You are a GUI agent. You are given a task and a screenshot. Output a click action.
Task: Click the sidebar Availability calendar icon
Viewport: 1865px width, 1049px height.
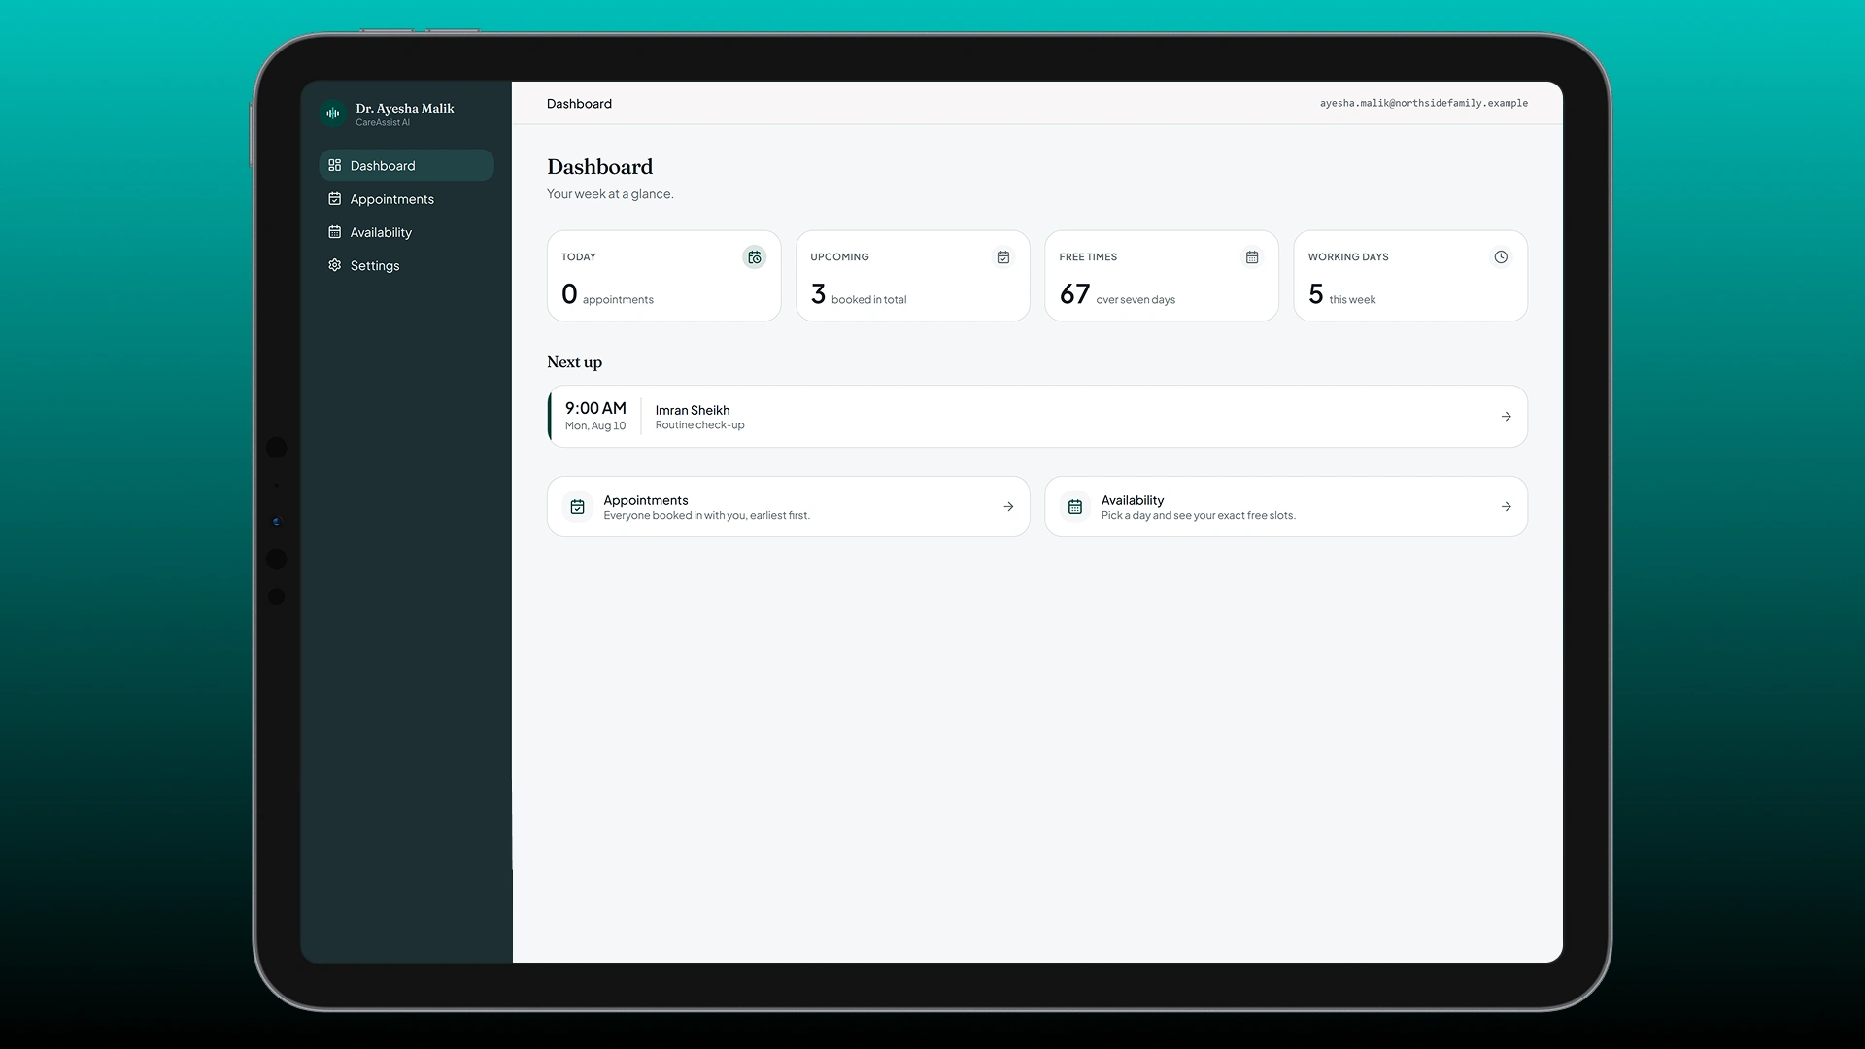tap(335, 232)
